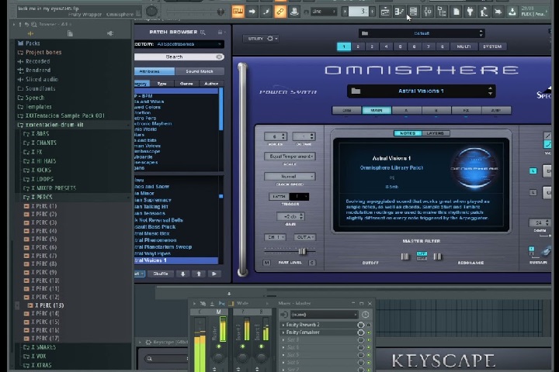559x372 pixels.
Task: Select the Genre filter column tab
Action: [x=186, y=84]
